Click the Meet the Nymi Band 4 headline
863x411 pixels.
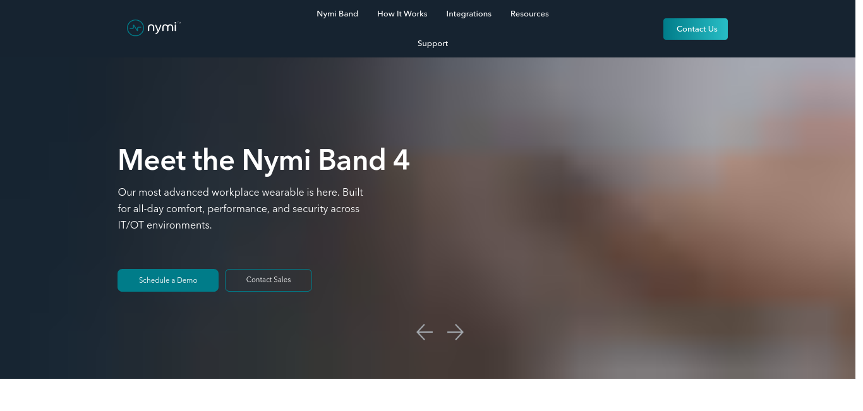[x=263, y=160]
